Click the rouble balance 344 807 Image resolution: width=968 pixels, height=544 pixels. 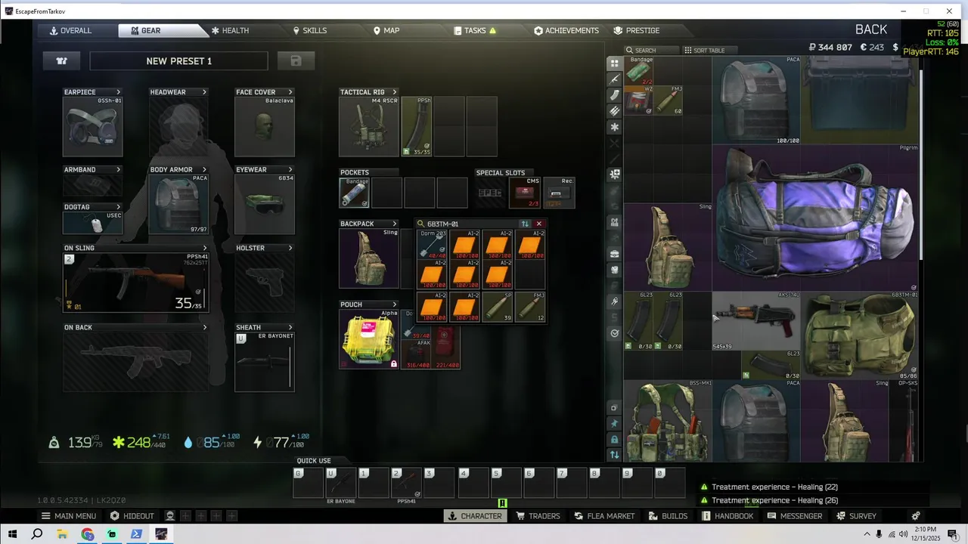(x=830, y=48)
